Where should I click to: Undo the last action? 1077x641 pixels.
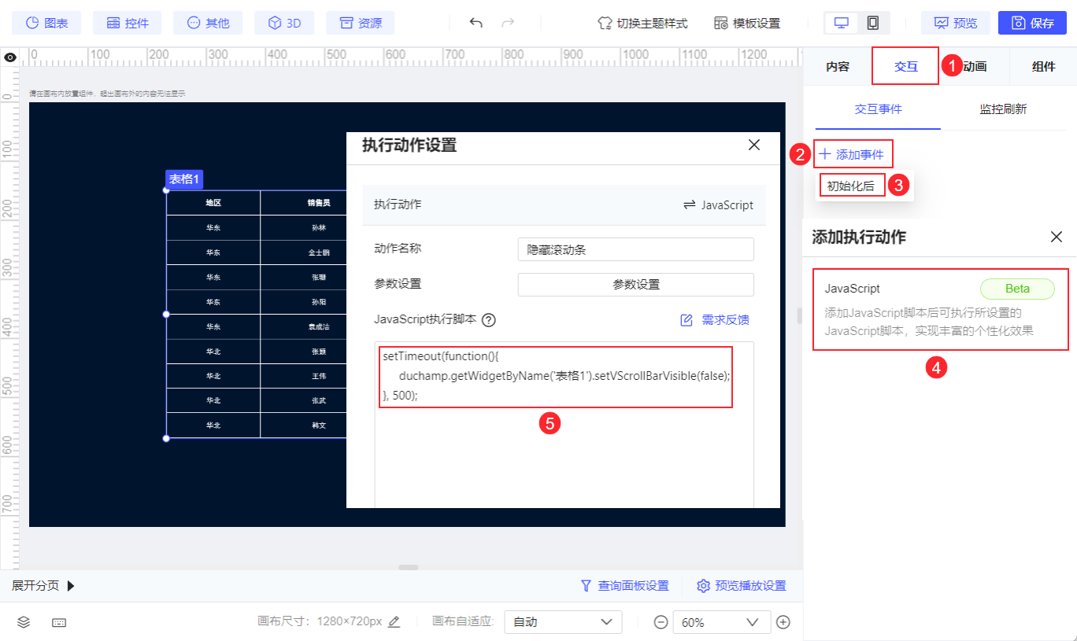[476, 23]
